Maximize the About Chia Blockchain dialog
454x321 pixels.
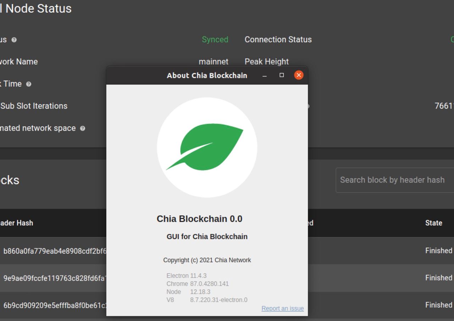pos(282,75)
